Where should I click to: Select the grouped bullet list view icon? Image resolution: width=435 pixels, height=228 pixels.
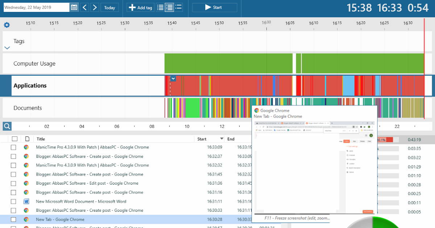click(x=178, y=7)
